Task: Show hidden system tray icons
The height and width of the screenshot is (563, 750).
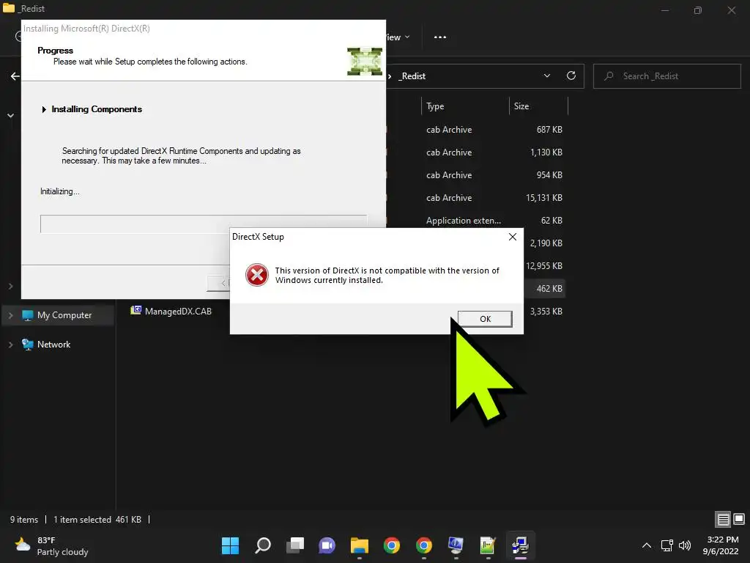Action: click(646, 545)
